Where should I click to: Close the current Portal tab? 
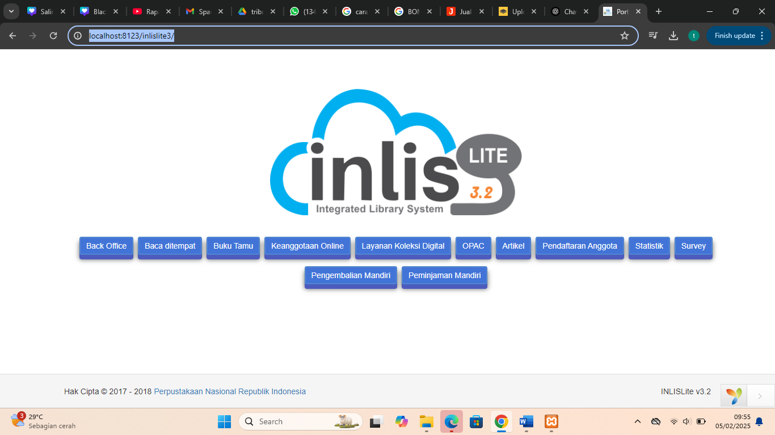[638, 11]
